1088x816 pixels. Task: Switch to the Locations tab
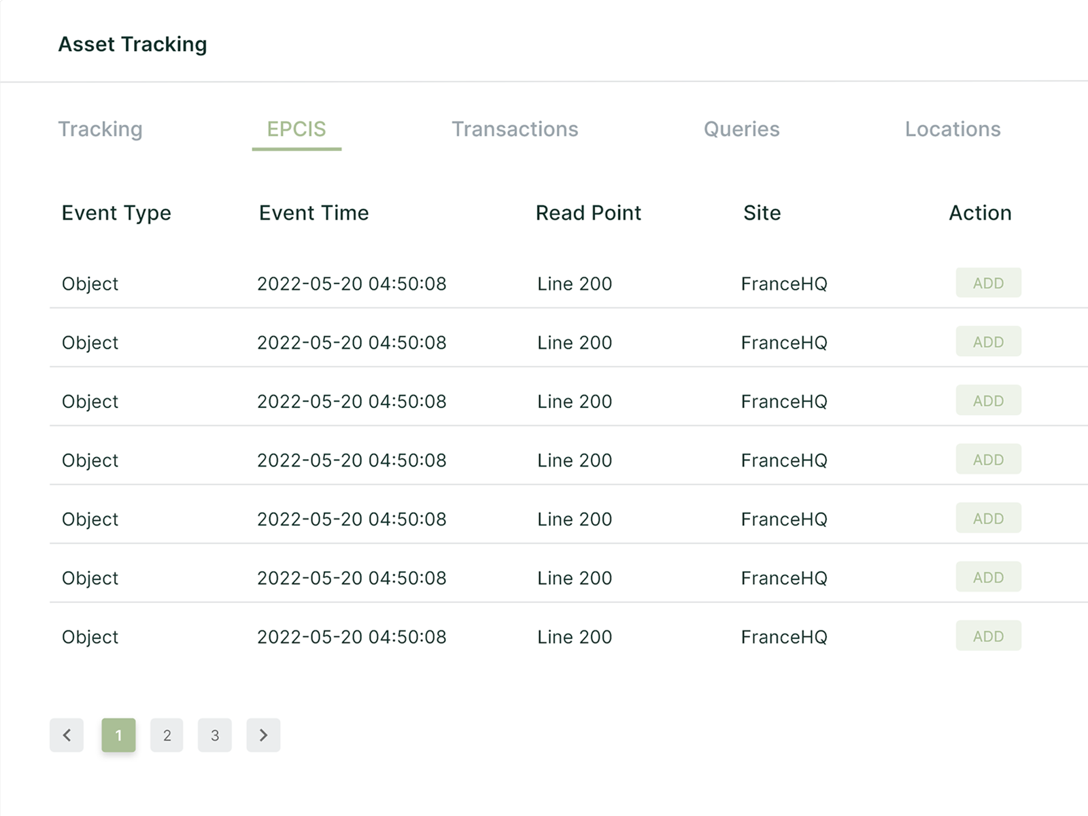click(952, 129)
